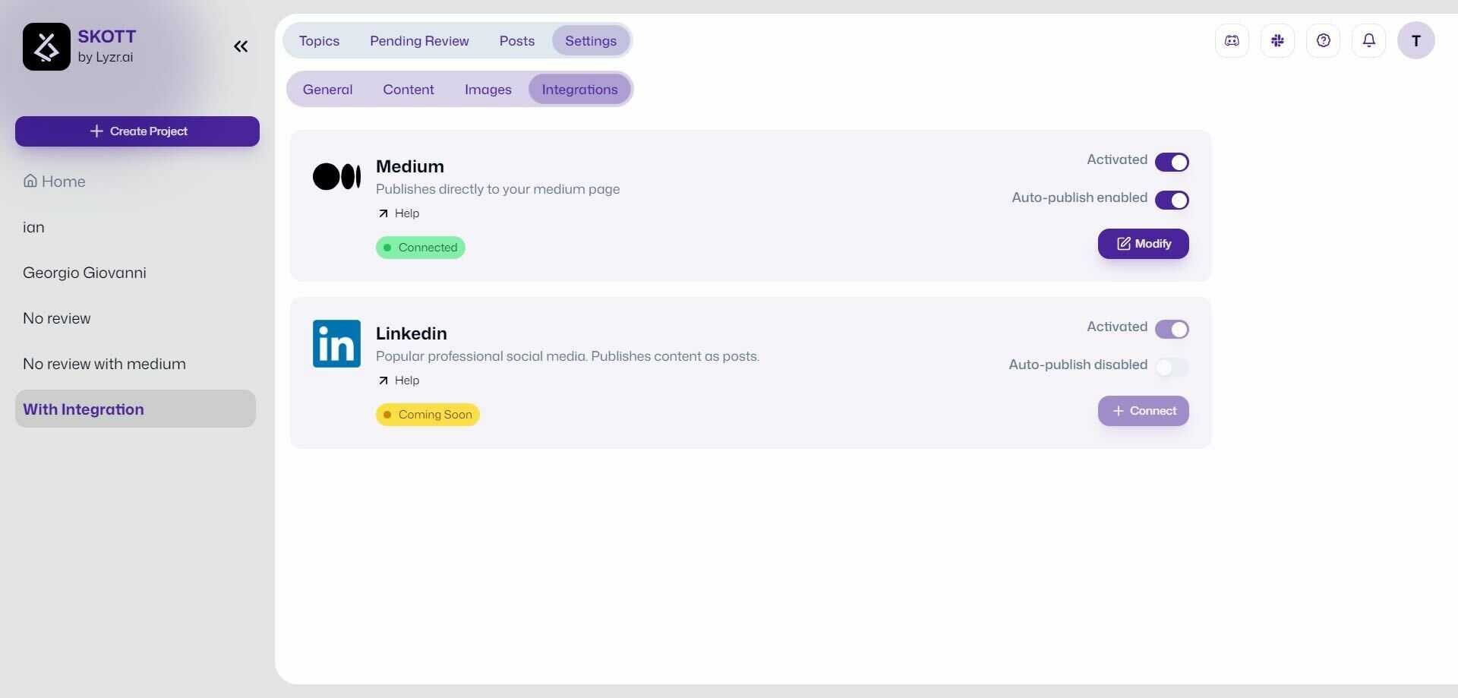Viewport: 1458px width, 698px height.
Task: Select the Georgio Giovanni project
Action: (84, 273)
